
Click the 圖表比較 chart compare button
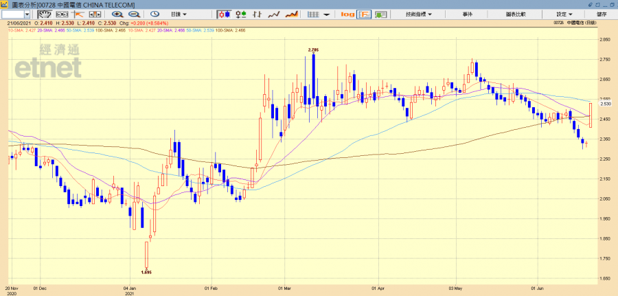click(x=515, y=14)
